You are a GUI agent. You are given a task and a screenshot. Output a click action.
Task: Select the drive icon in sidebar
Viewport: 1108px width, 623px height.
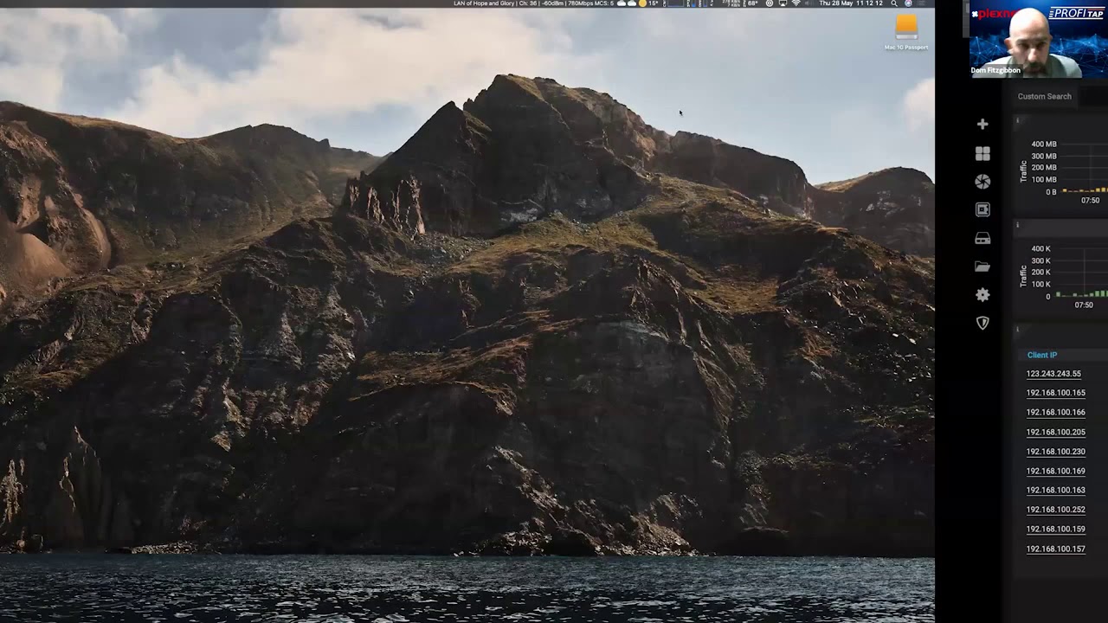pyautogui.click(x=982, y=238)
